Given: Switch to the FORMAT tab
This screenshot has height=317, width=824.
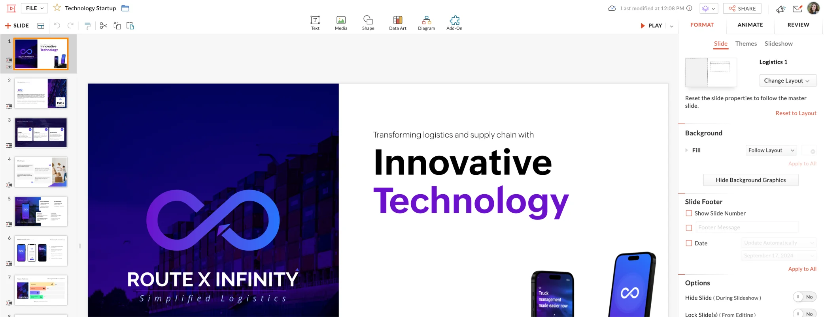Looking at the screenshot, I should [702, 24].
